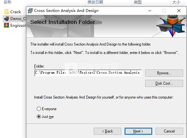
Task: Click the Folder path input field
Action: tap(88, 73)
